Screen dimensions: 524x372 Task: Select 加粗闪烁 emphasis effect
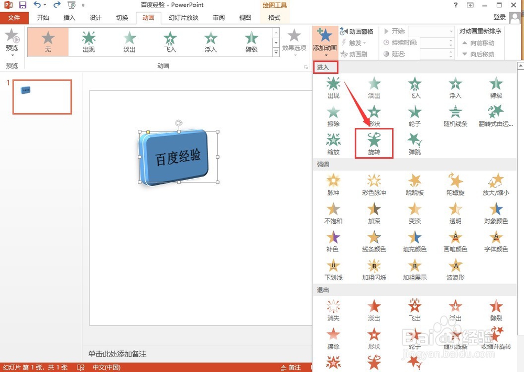pyautogui.click(x=374, y=270)
